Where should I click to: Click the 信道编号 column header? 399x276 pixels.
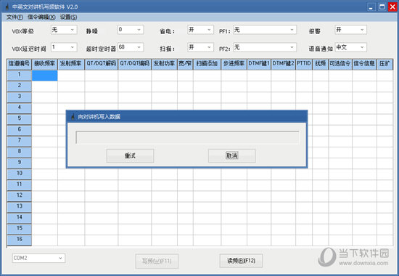tap(19, 64)
